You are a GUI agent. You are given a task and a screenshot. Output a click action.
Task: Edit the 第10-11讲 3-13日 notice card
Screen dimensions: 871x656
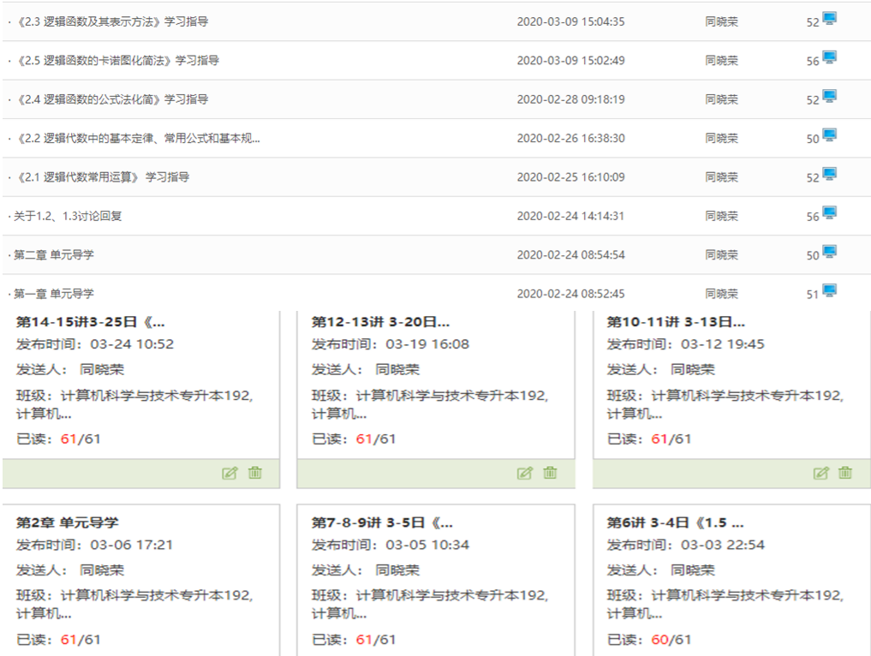point(820,473)
